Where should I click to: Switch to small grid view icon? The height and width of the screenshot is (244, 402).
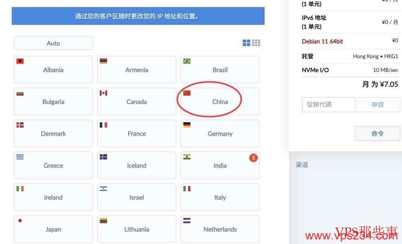tap(256, 43)
